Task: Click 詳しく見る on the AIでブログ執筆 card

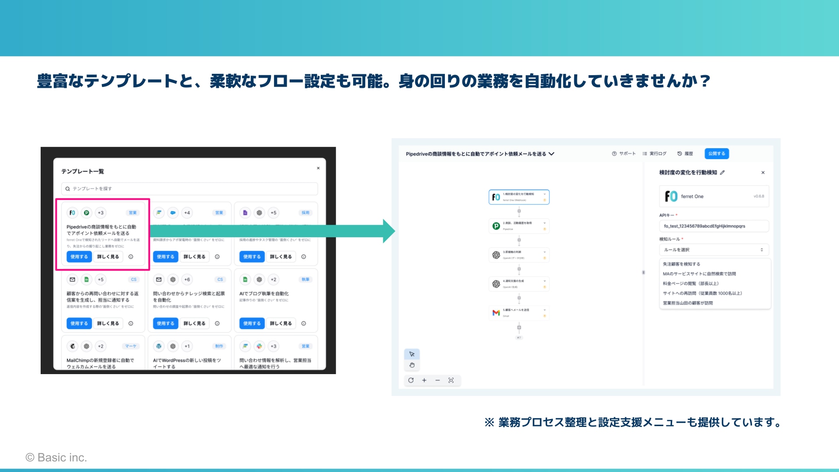Action: (x=281, y=323)
